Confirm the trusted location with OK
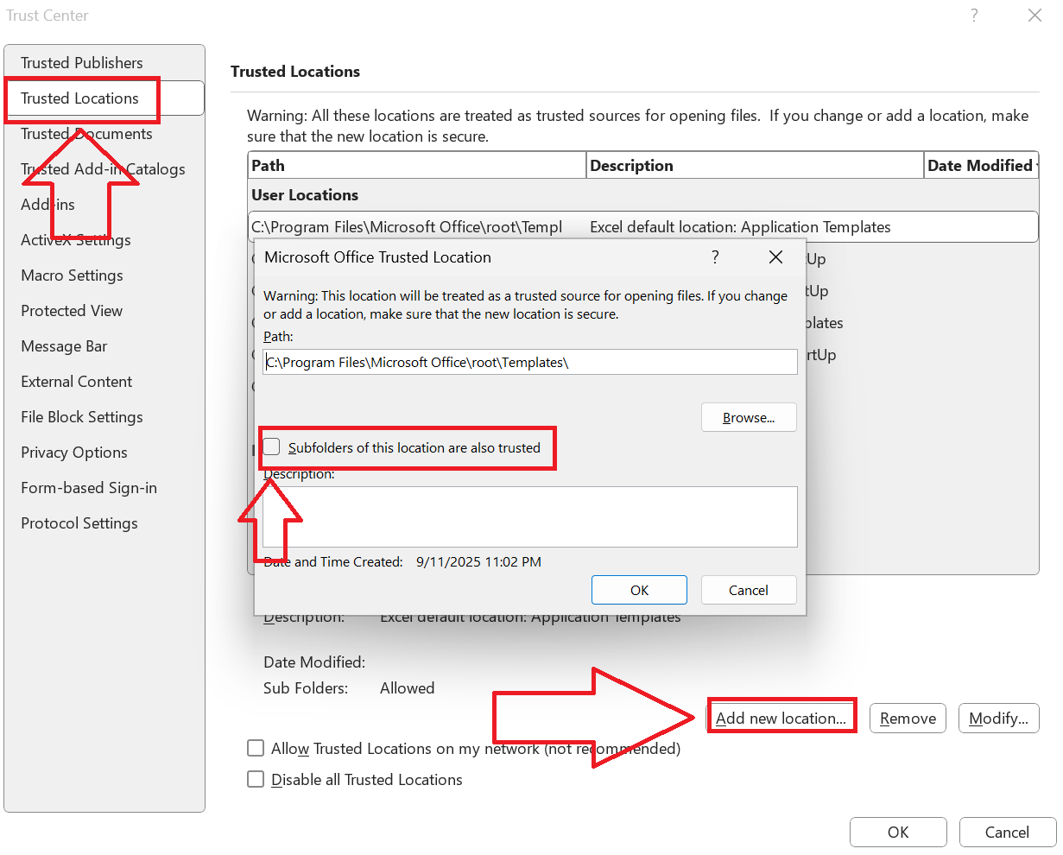Screen dimensions: 1063x855 pos(639,590)
